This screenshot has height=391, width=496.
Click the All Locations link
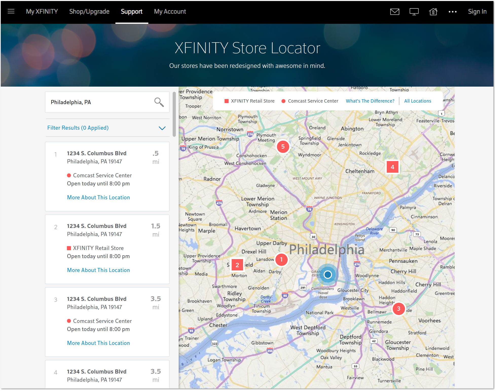tap(417, 101)
